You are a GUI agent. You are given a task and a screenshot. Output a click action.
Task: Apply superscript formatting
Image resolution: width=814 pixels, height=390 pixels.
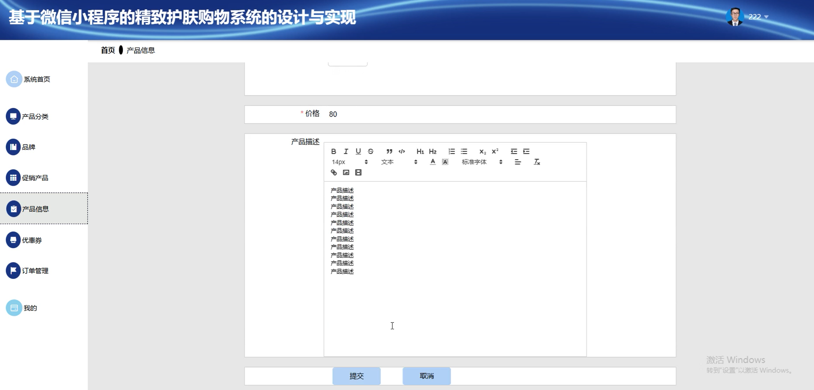495,151
